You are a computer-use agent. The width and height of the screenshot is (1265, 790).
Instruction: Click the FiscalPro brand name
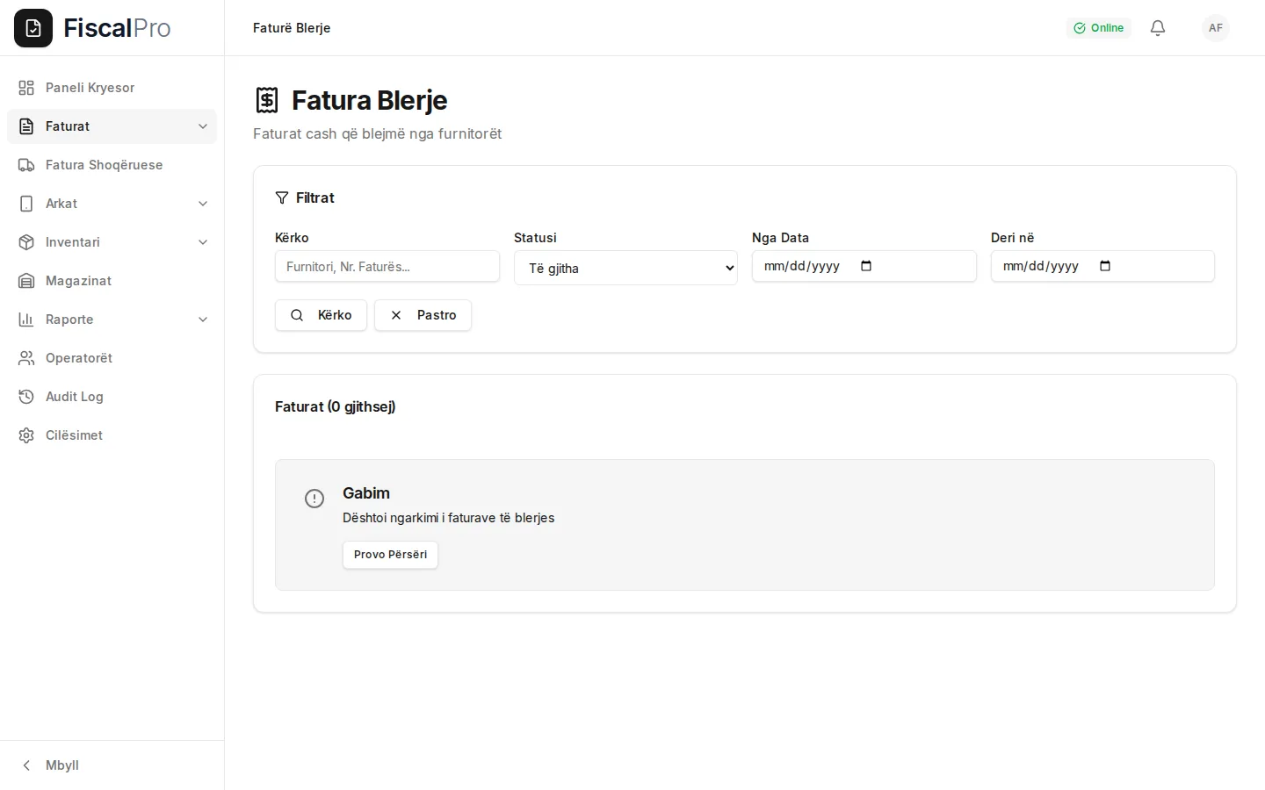tap(117, 28)
